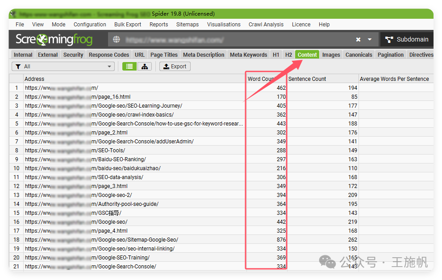This screenshot has height=280, width=442.
Task: Switch to the Directives tab
Action: click(x=421, y=54)
